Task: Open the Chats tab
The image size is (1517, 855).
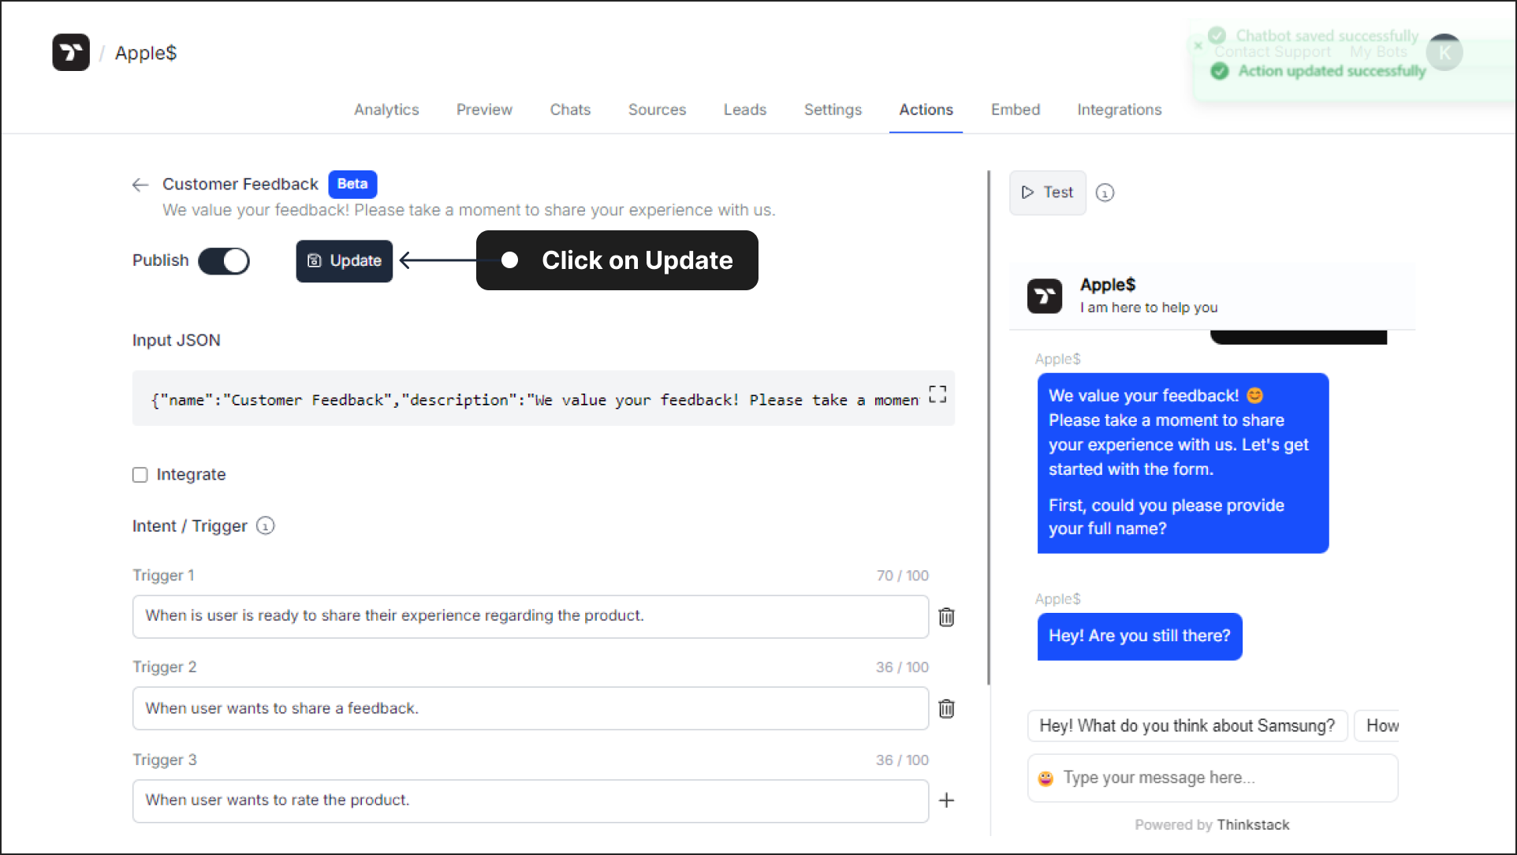Action: coord(570,110)
